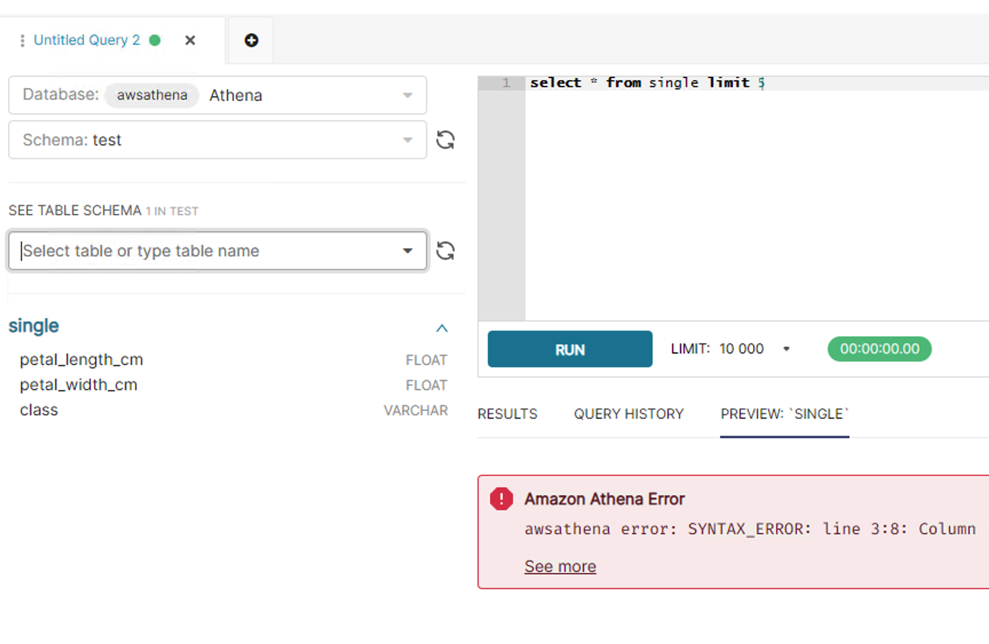Click the query execution timer badge
The height and width of the screenshot is (644, 989).
pos(879,349)
